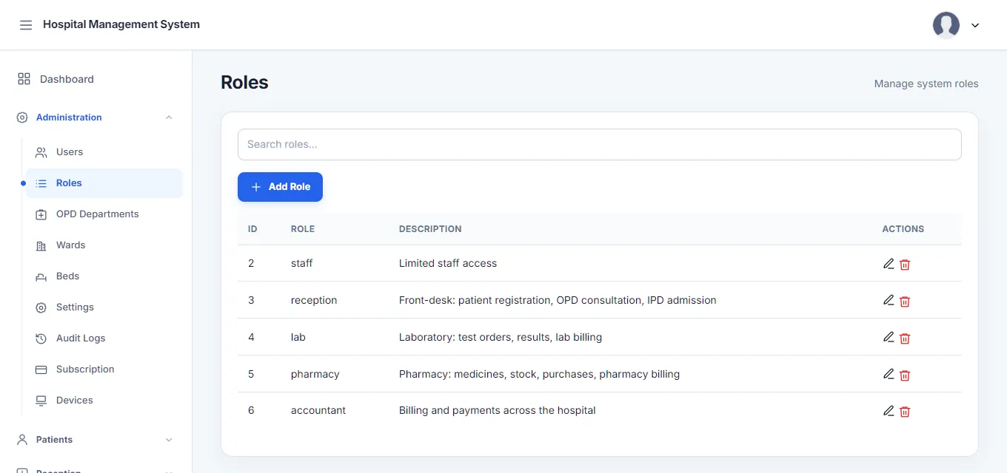Select the Roles sidebar entry
This screenshot has width=1007, height=473.
point(104,183)
